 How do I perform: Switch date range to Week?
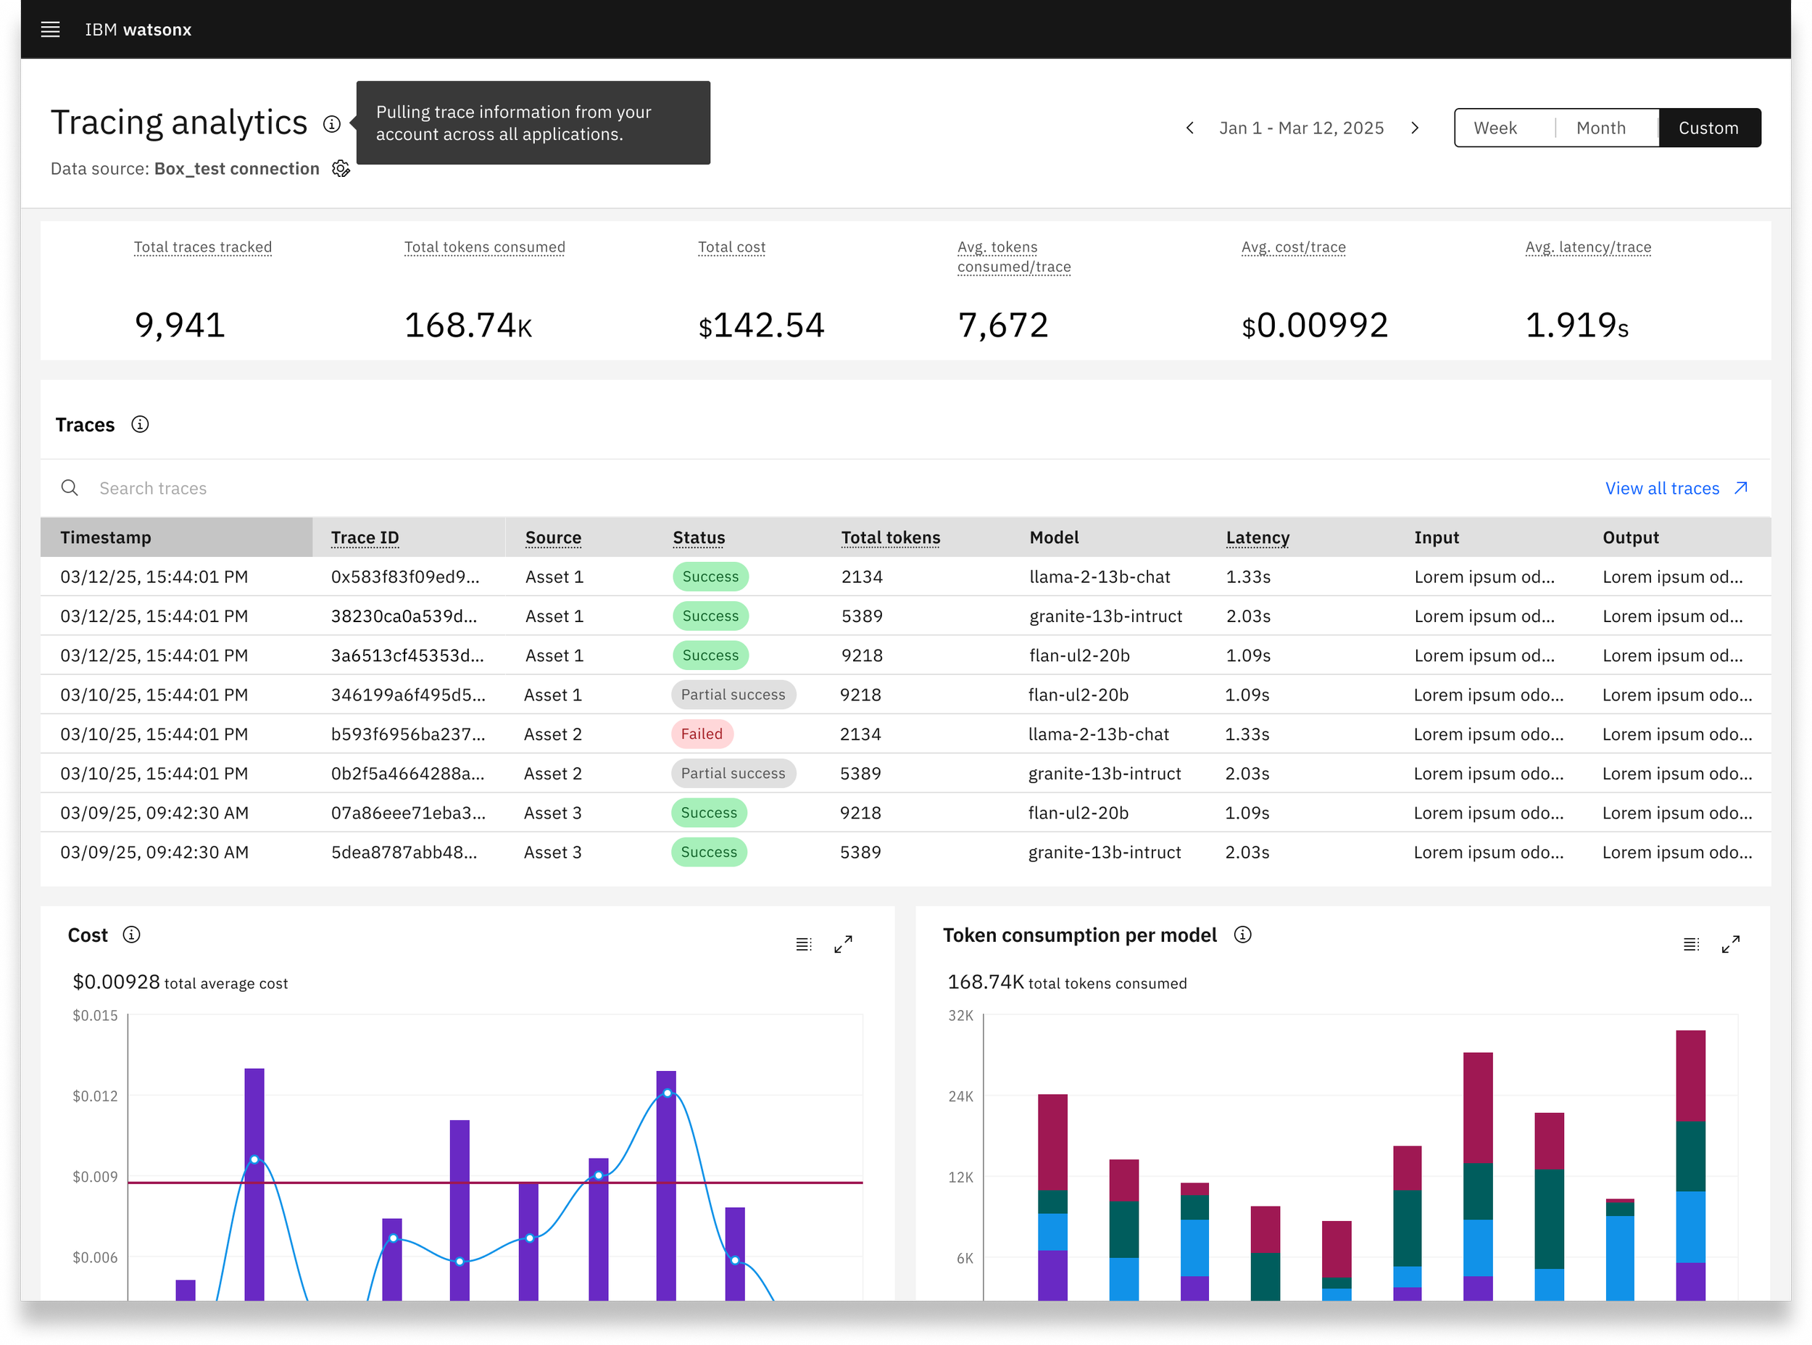[x=1505, y=128]
